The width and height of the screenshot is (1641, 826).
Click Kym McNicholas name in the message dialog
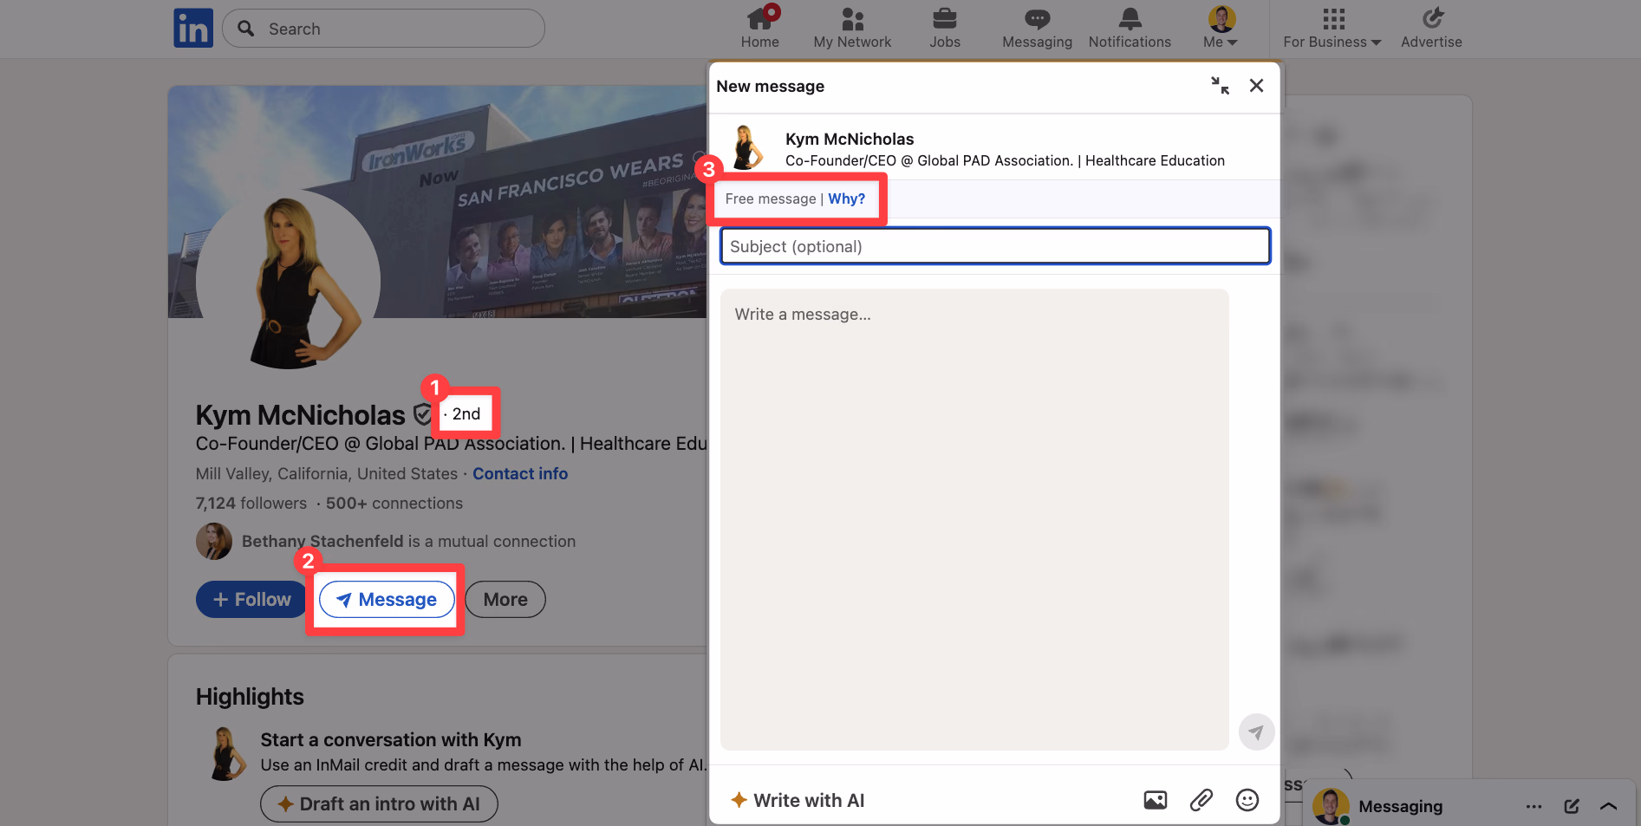[x=850, y=139]
